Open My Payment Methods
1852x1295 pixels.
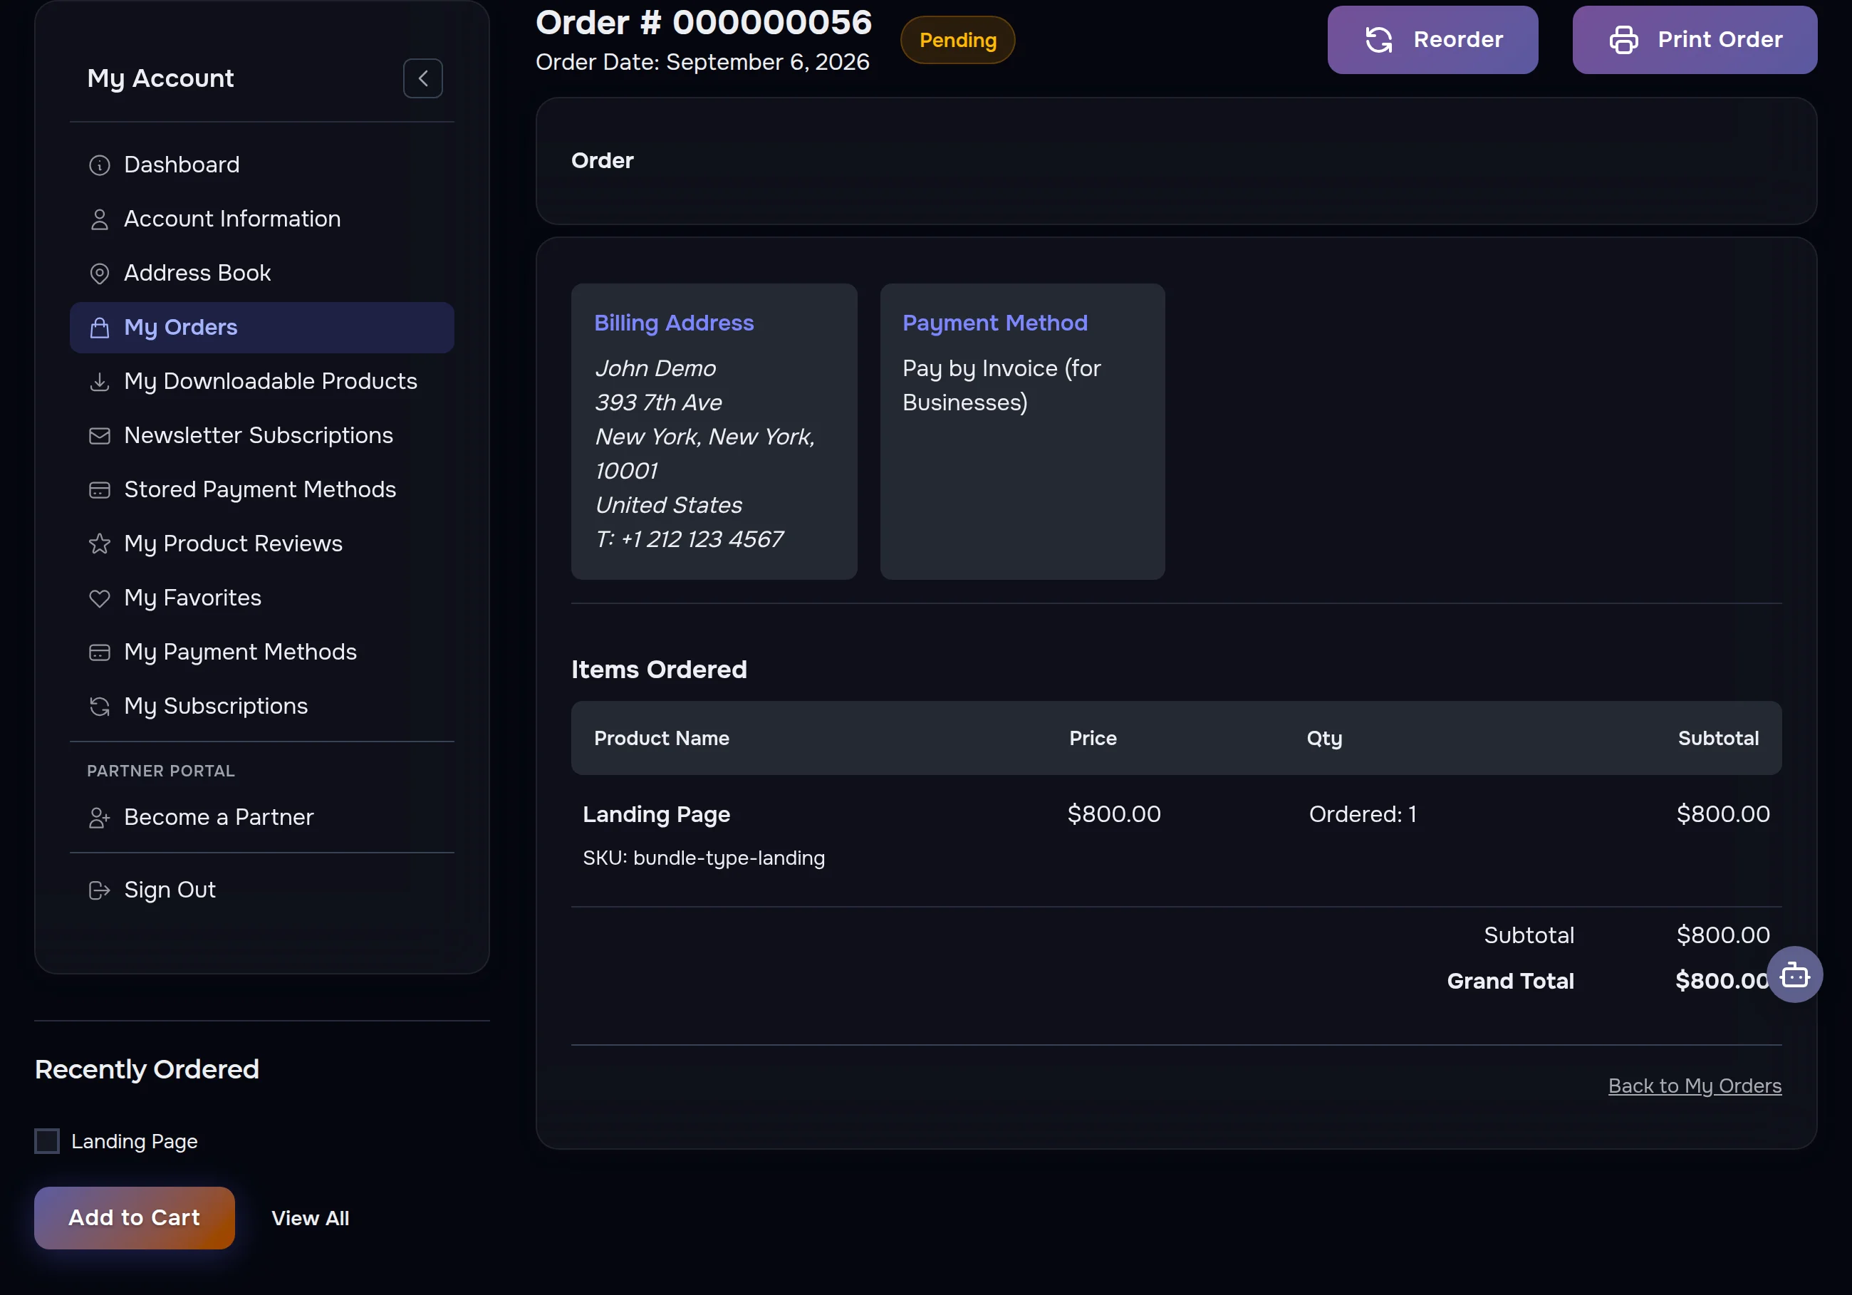262,651
